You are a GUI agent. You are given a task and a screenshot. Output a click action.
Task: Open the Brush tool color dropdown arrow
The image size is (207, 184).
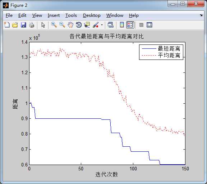click(102, 25)
